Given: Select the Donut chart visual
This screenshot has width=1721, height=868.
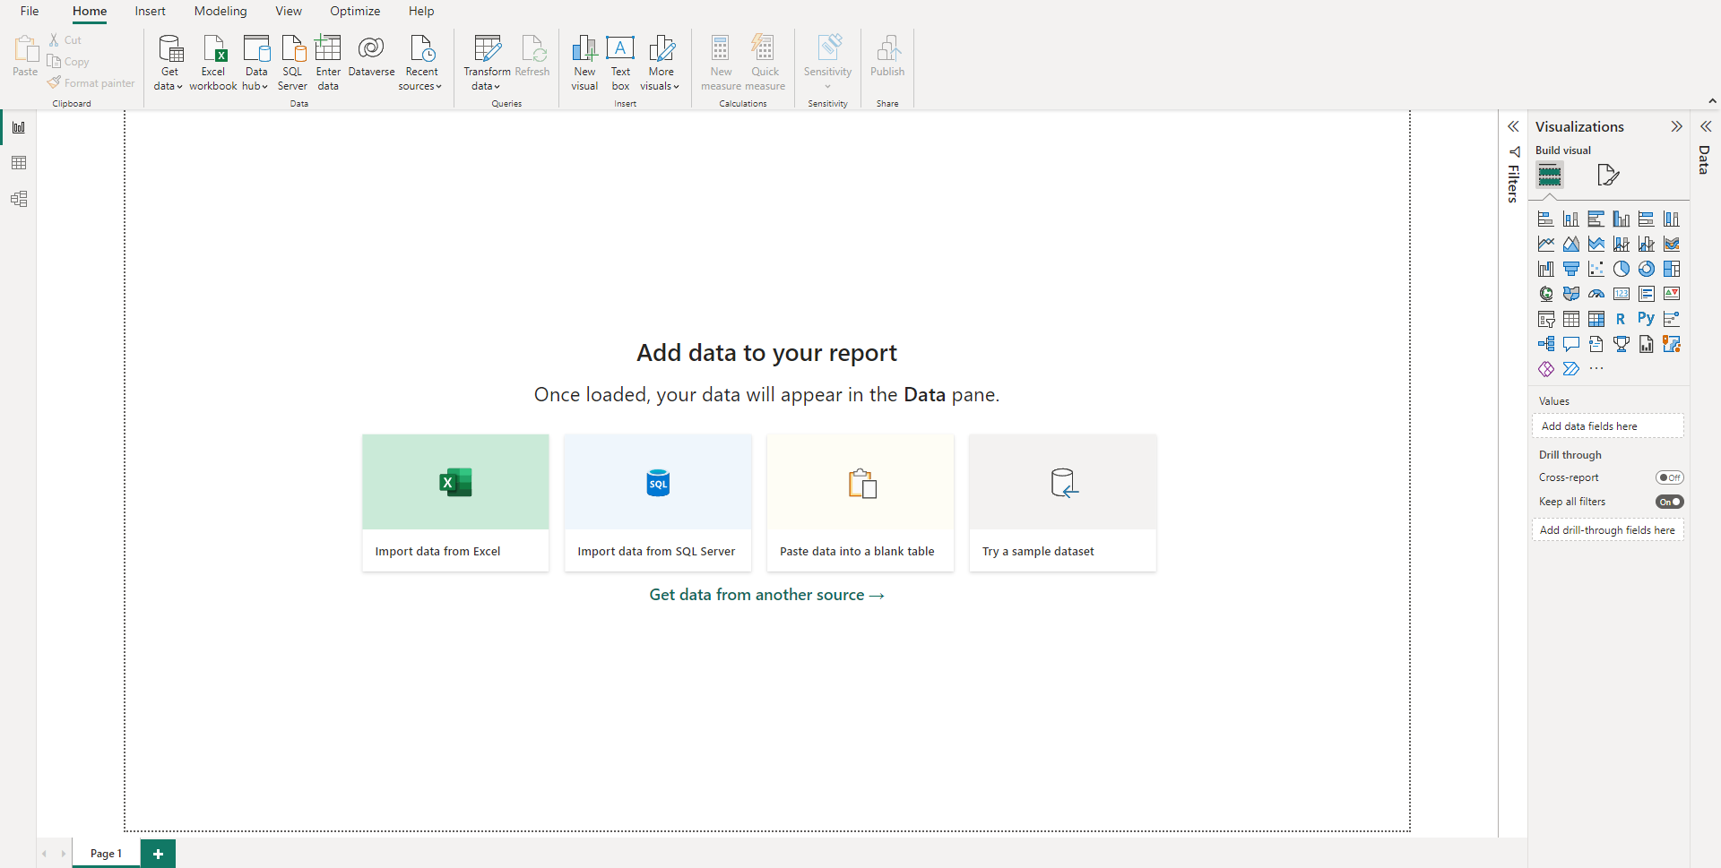Looking at the screenshot, I should pyautogui.click(x=1647, y=269).
